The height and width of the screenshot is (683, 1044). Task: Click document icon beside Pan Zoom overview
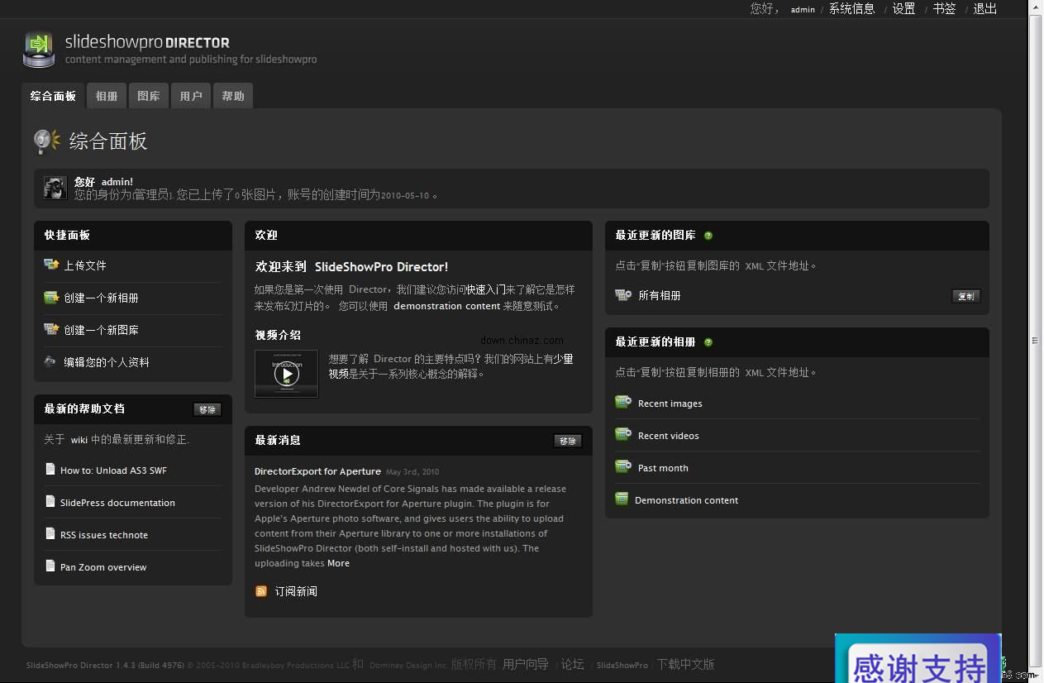(50, 566)
